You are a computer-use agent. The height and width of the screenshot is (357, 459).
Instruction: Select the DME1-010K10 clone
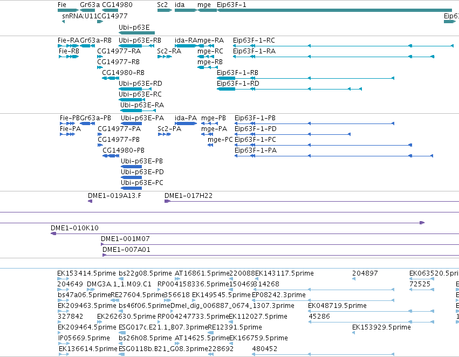click(255, 234)
